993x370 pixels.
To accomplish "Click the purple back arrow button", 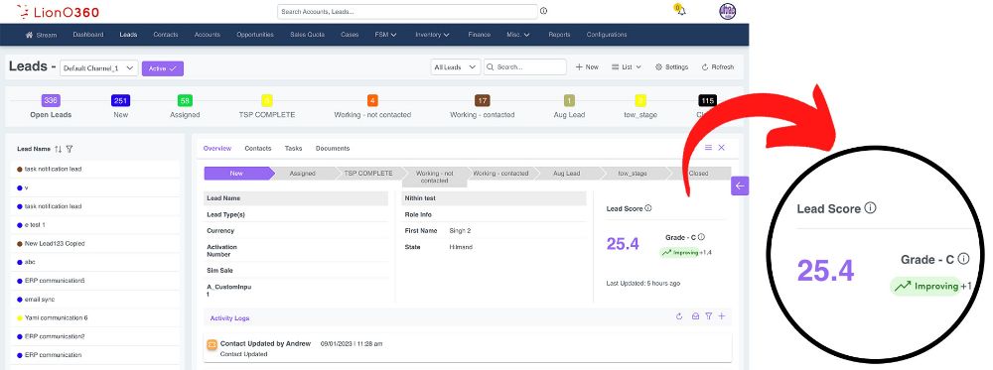I will [740, 185].
